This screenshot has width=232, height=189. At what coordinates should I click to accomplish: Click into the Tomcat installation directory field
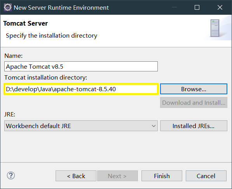click(x=81, y=89)
